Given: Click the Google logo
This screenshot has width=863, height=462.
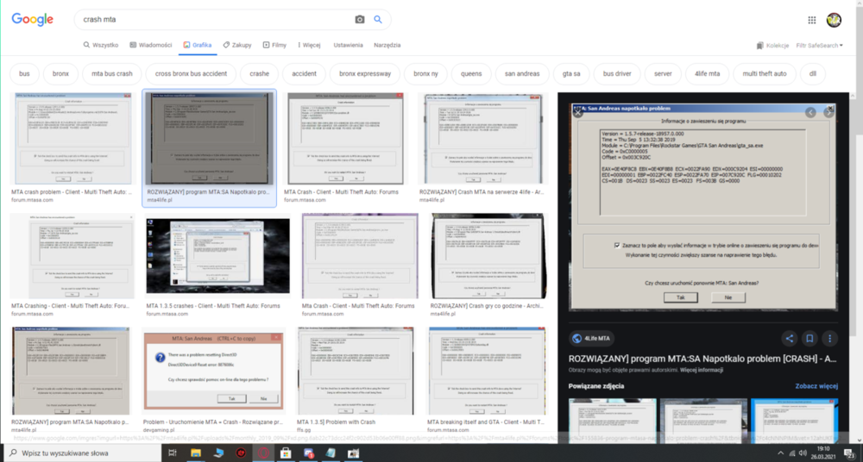Looking at the screenshot, I should 33,20.
